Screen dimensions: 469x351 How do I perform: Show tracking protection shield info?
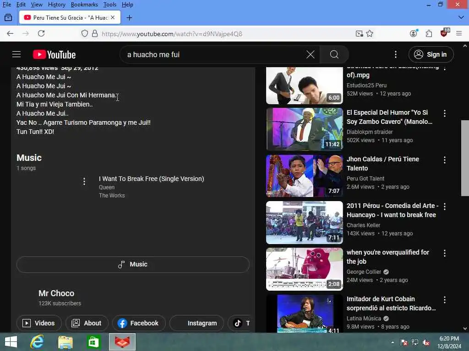(85, 33)
